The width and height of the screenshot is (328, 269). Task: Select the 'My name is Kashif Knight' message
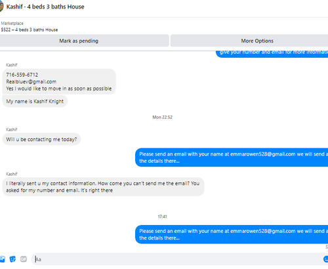[35, 101]
